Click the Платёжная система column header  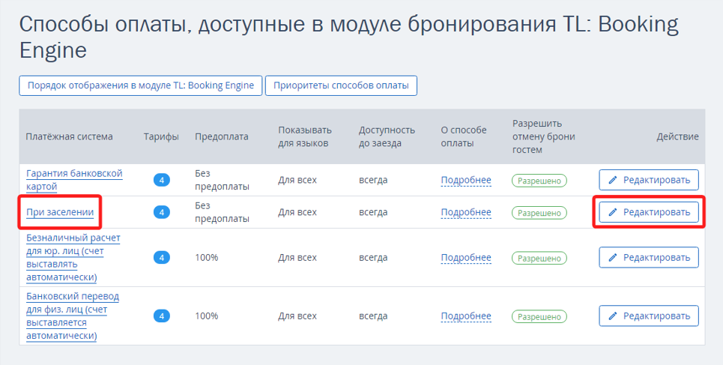(70, 136)
